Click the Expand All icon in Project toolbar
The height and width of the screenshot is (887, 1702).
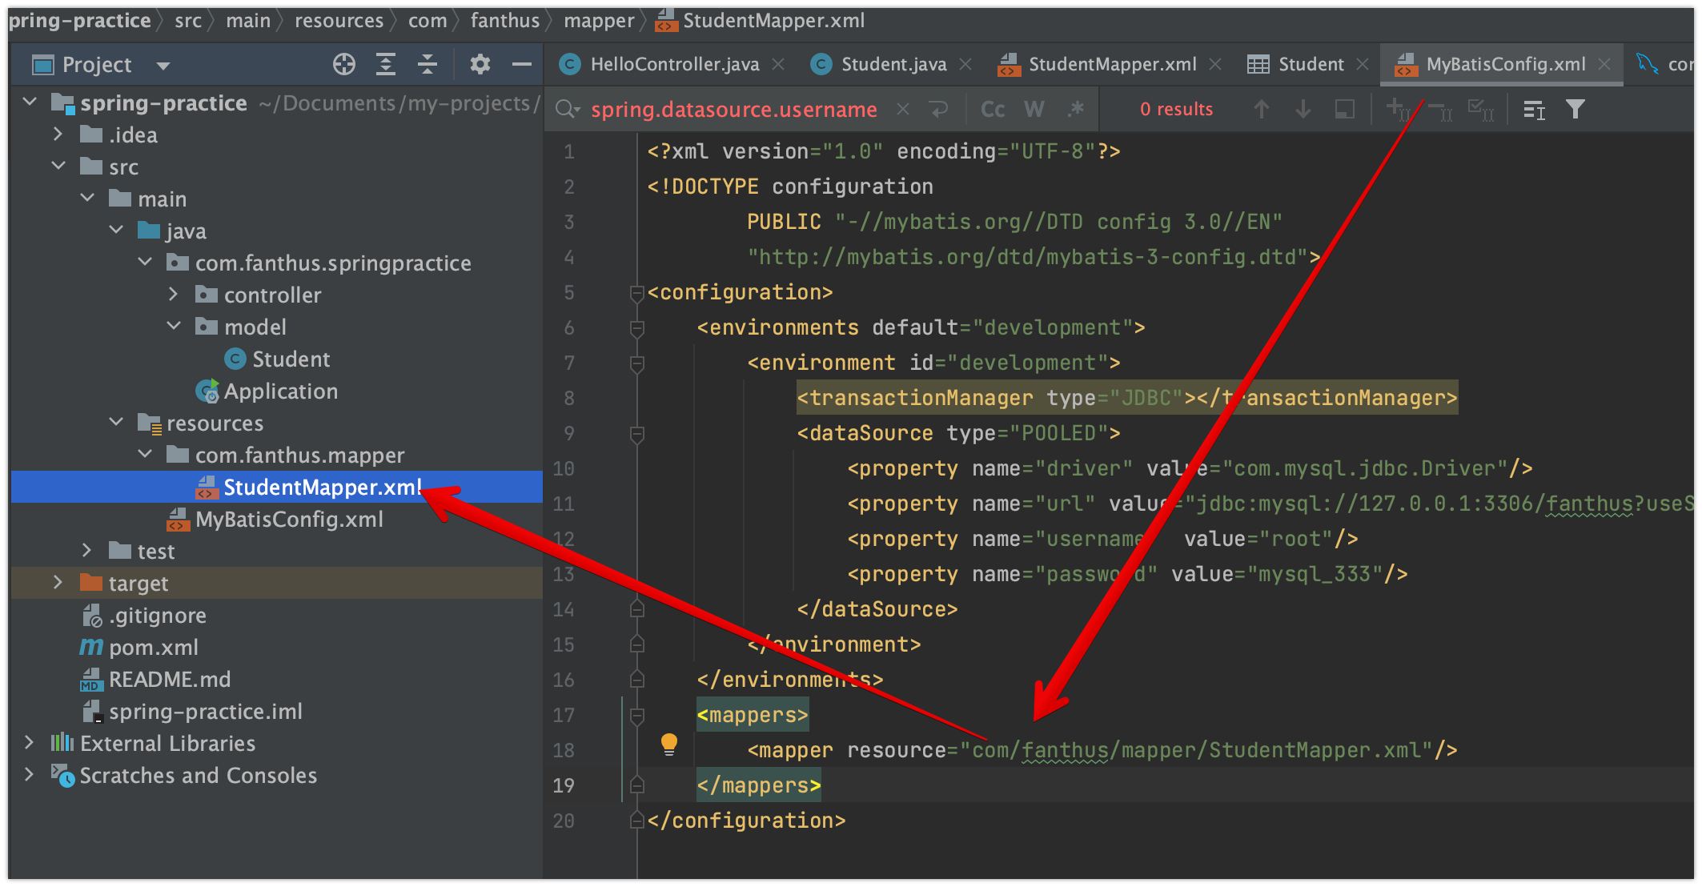(x=386, y=65)
